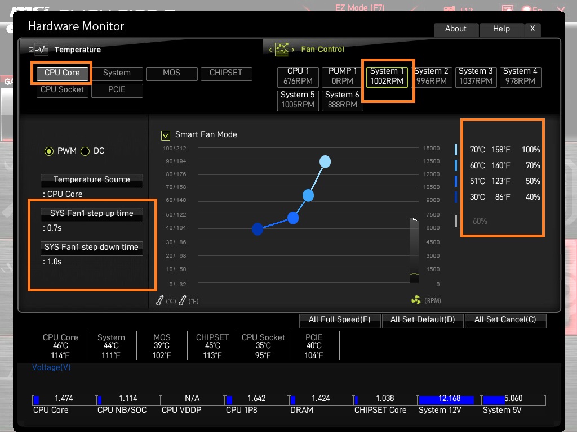Open the Help button
This screenshot has width=577, height=432.
click(x=501, y=29)
